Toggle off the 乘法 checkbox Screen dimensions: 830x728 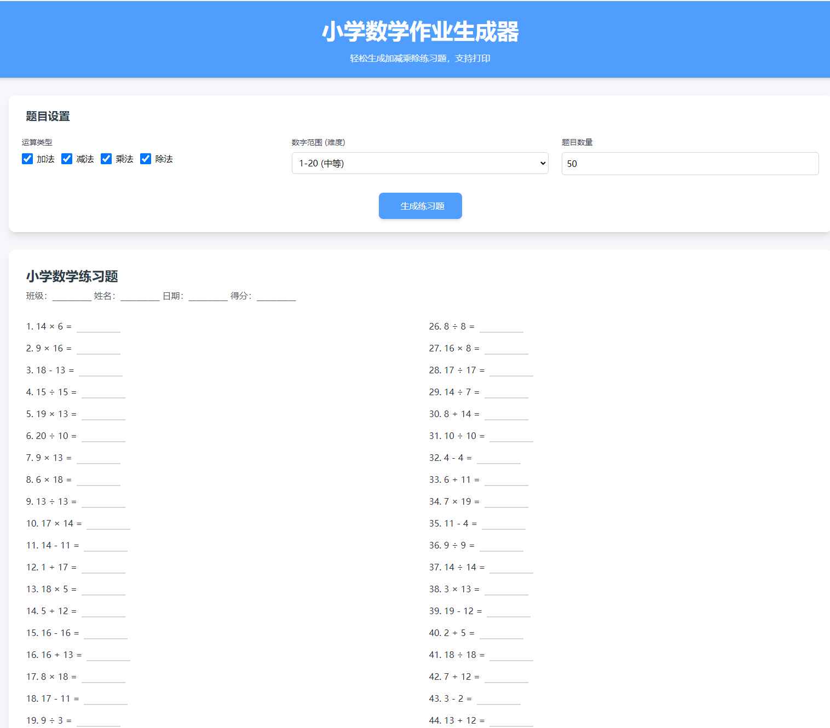point(106,159)
